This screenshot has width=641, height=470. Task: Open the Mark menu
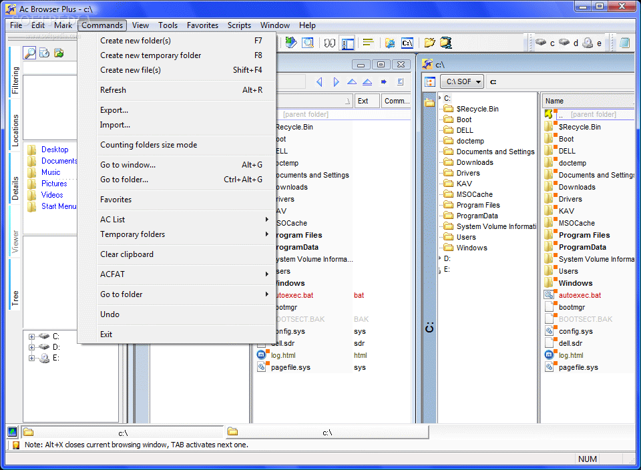pos(63,25)
